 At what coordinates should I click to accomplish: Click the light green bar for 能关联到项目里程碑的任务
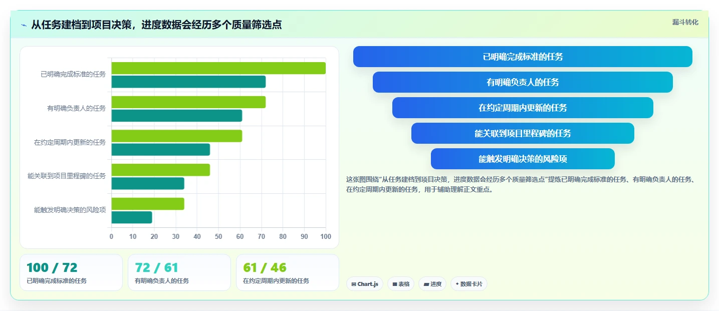[161, 170]
